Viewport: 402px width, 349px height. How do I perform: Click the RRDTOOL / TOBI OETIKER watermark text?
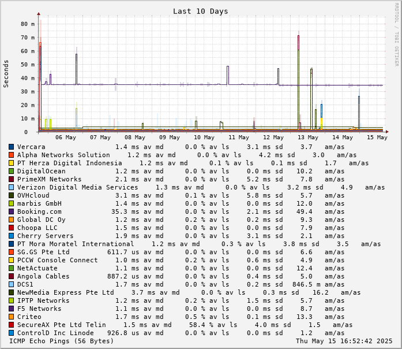(x=396, y=35)
